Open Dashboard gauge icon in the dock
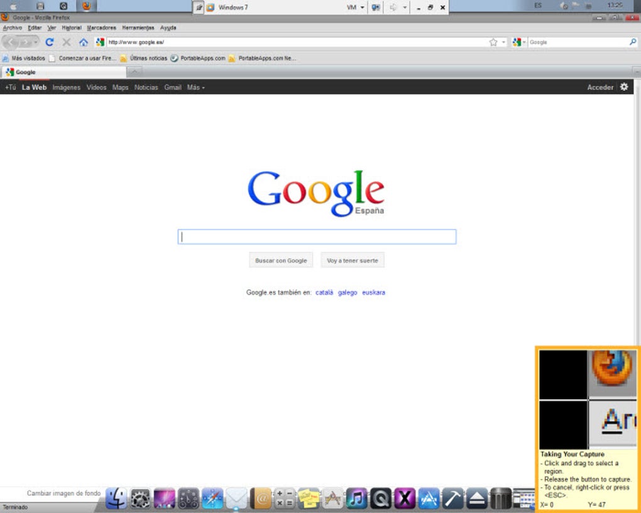The height and width of the screenshot is (513, 641). [189, 499]
